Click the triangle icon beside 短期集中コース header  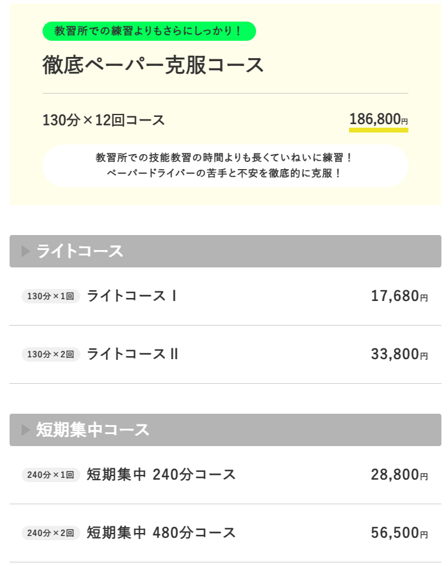[26, 430]
